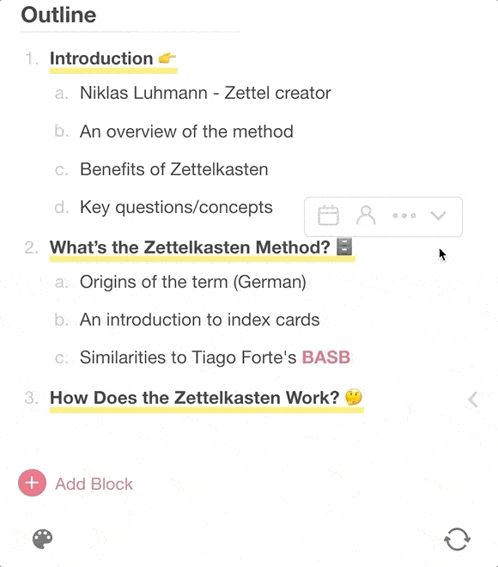Image resolution: width=498 pixels, height=567 pixels.
Task: Select "What's the Zettelkasten Method?" heading
Action: (190, 247)
